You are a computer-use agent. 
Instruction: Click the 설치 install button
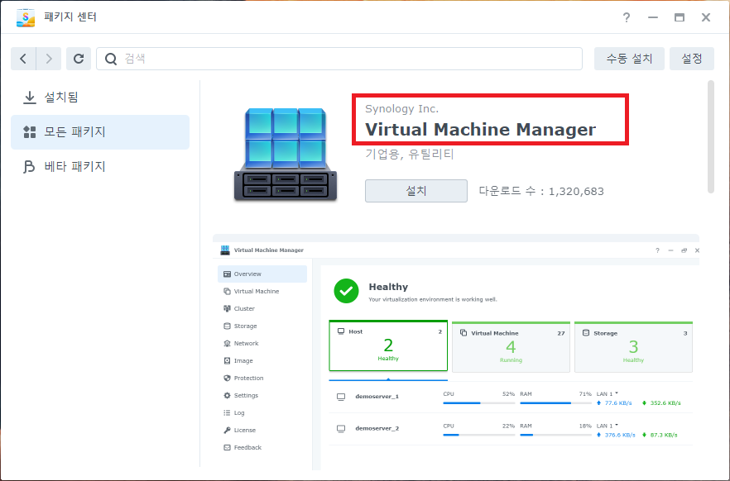click(x=415, y=191)
